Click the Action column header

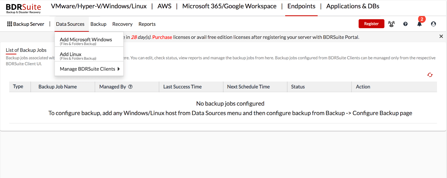(363, 87)
